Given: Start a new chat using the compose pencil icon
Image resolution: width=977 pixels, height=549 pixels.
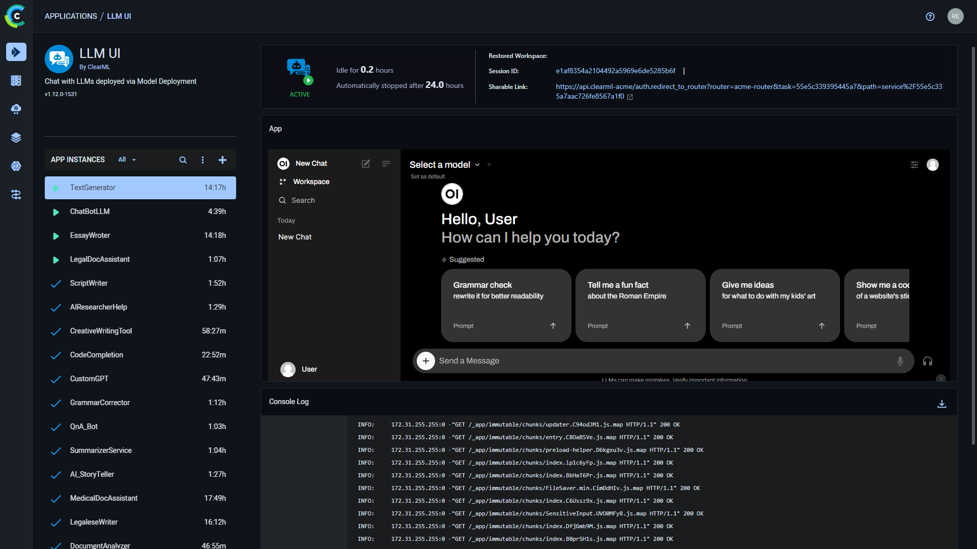Looking at the screenshot, I should pyautogui.click(x=365, y=164).
